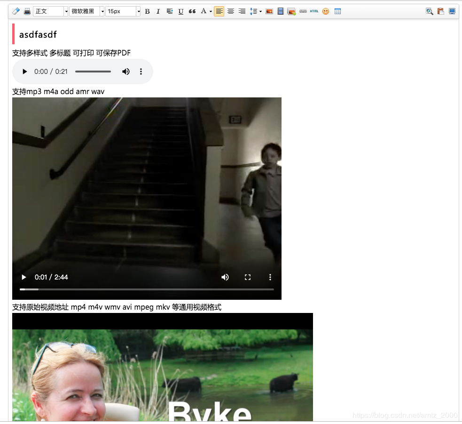
Task: Click the indent text icon
Action: pyautogui.click(x=170, y=11)
